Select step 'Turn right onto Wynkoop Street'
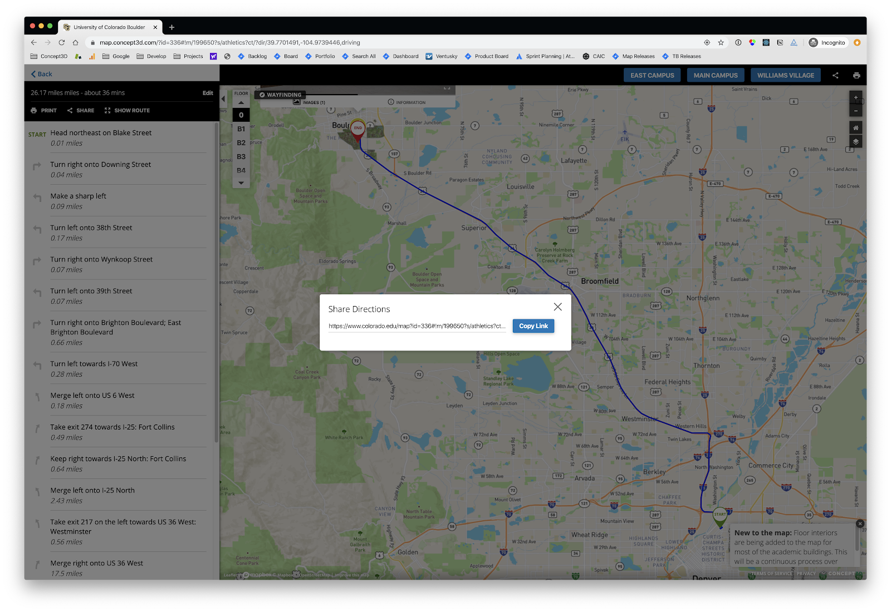 point(117,265)
